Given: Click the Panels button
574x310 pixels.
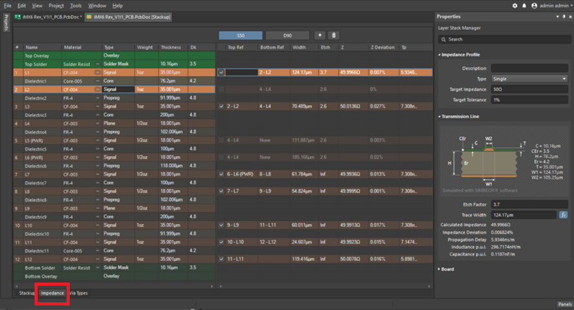Looking at the screenshot, I should 564,304.
